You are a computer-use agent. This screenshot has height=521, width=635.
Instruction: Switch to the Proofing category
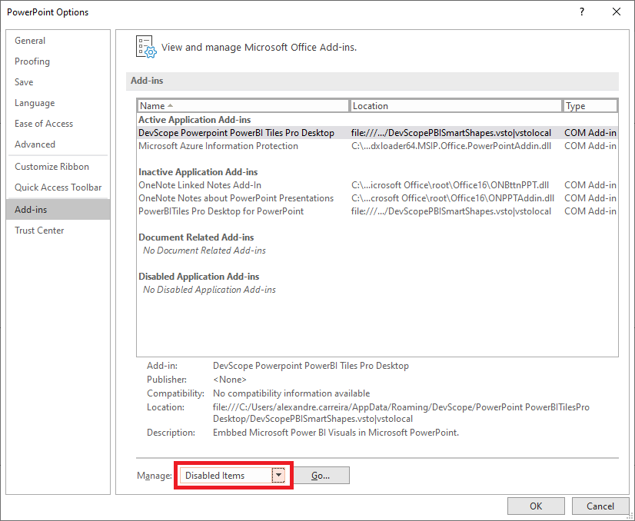click(x=32, y=61)
